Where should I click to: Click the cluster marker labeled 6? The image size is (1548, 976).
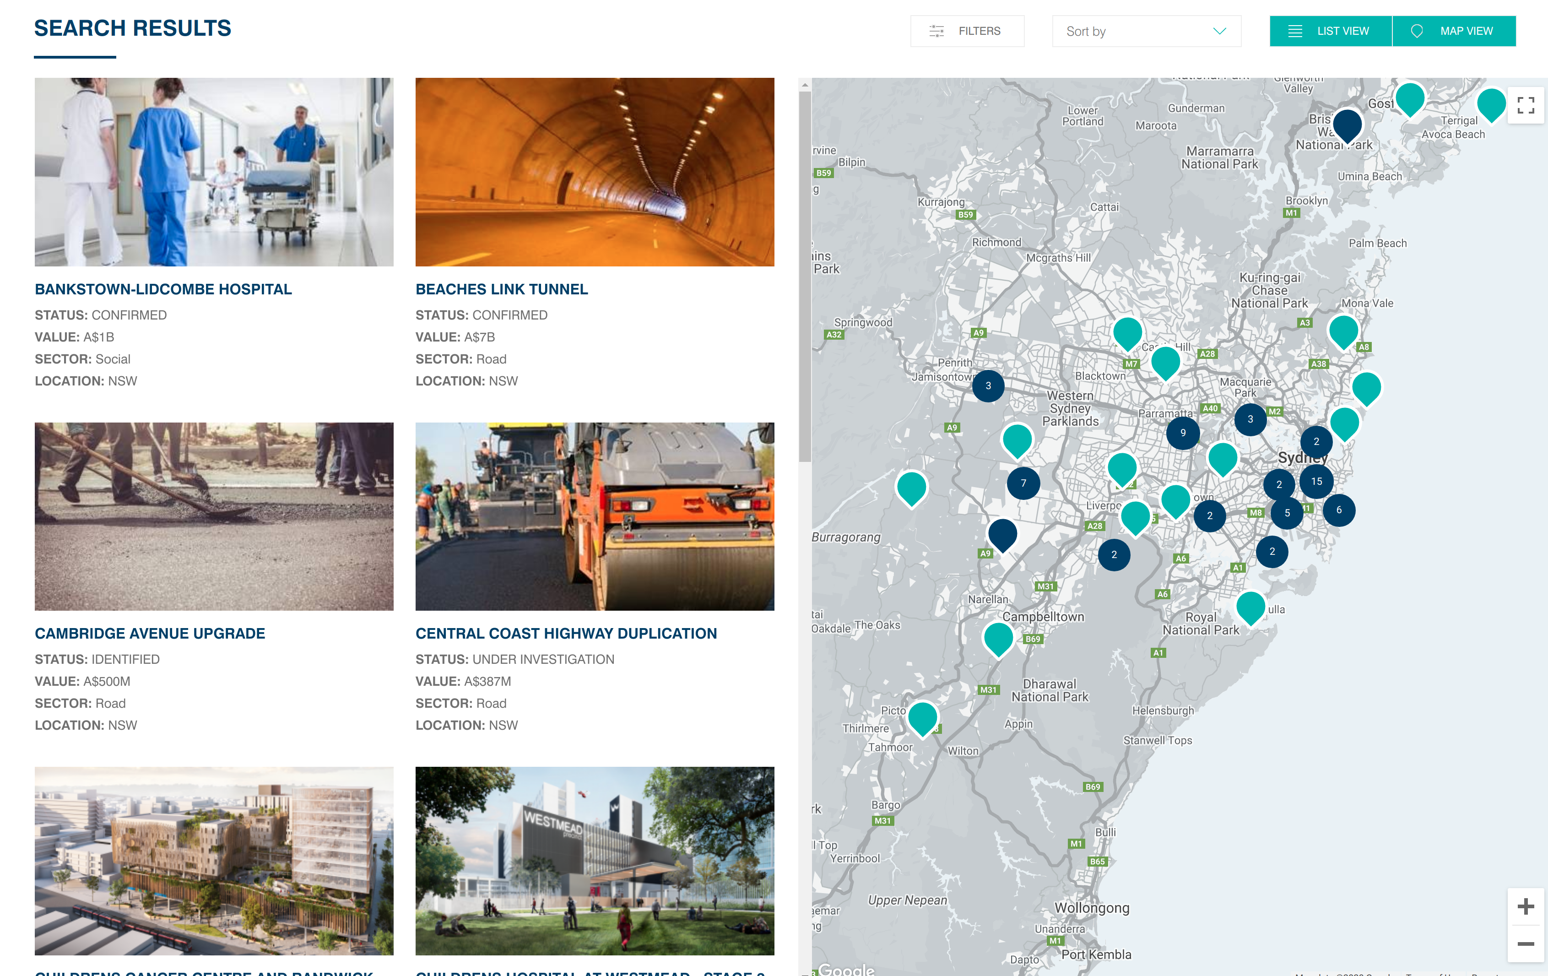tap(1338, 510)
